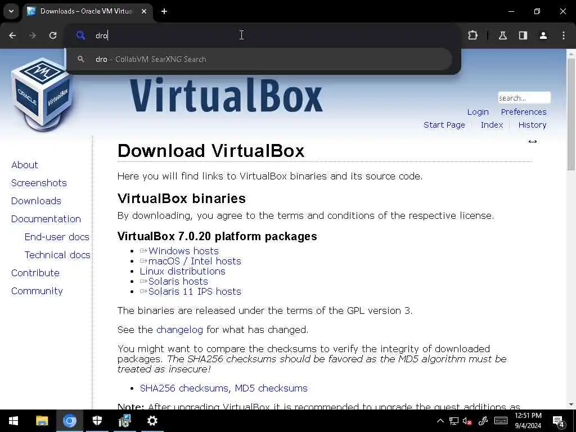Open MD5 checksums link
Screen dimensions: 576x432
point(271,388)
